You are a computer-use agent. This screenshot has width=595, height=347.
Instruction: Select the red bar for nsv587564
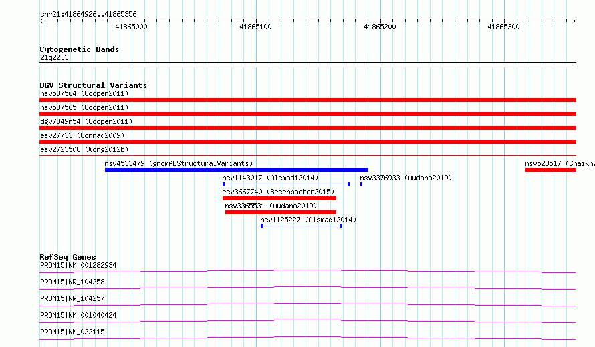pos(308,100)
